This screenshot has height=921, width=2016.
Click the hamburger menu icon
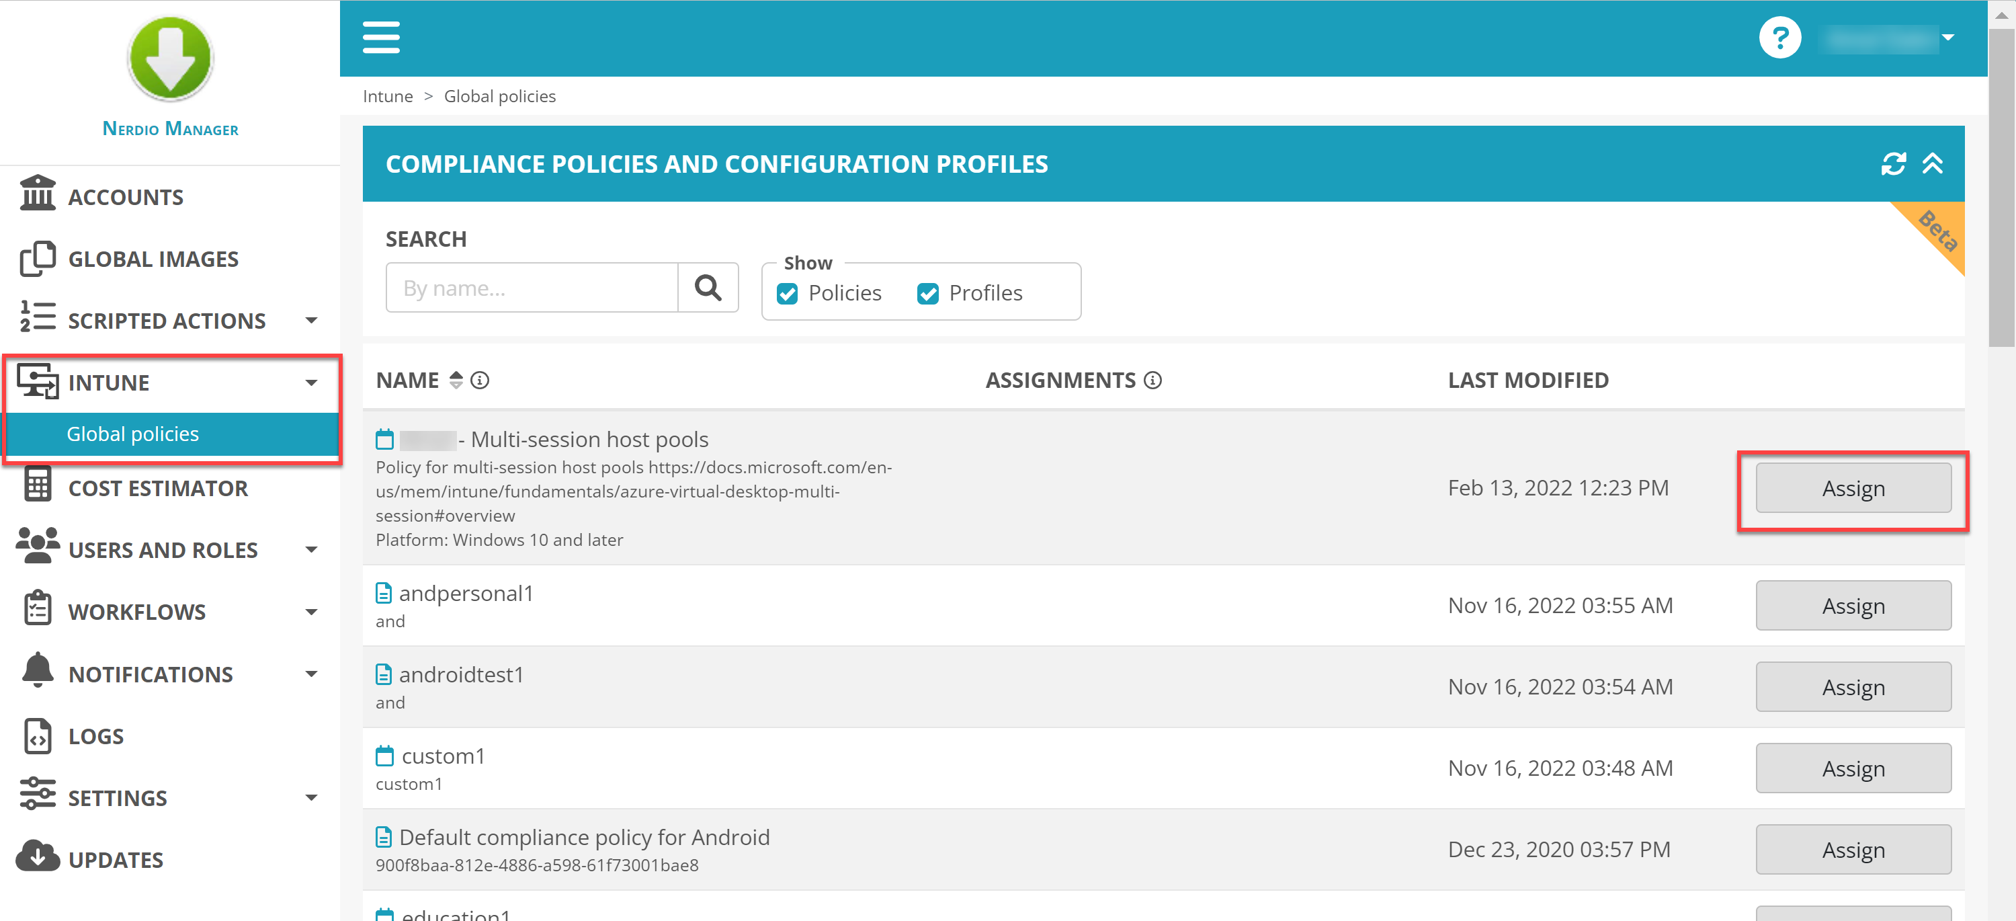[381, 38]
